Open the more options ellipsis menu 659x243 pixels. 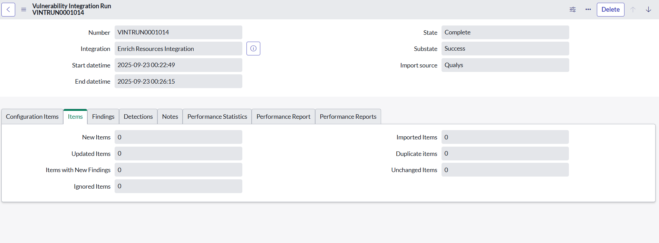(588, 10)
